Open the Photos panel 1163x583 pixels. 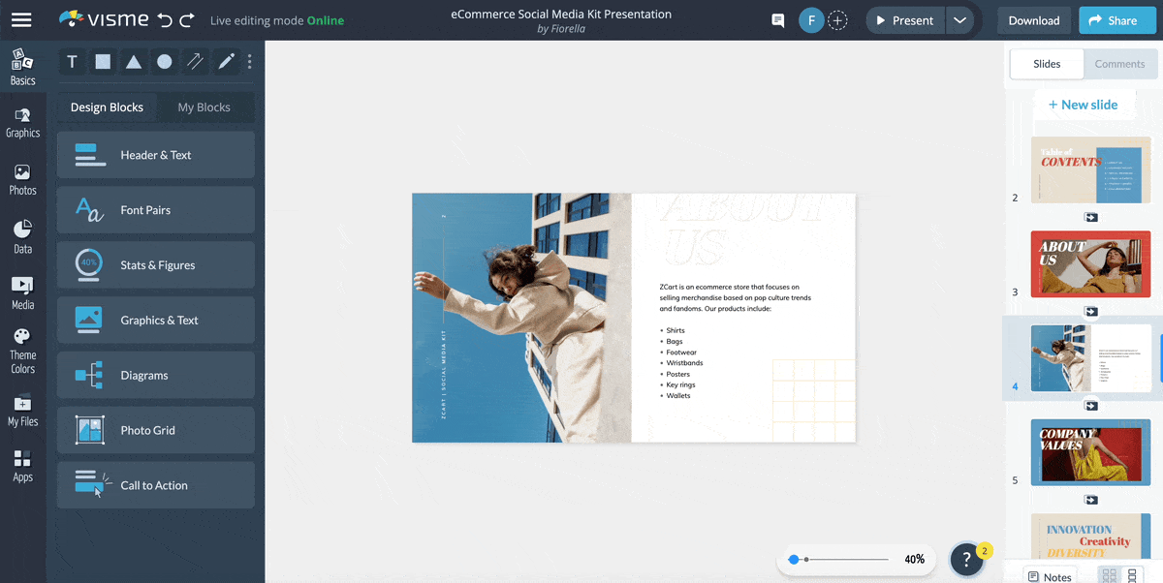tap(22, 176)
